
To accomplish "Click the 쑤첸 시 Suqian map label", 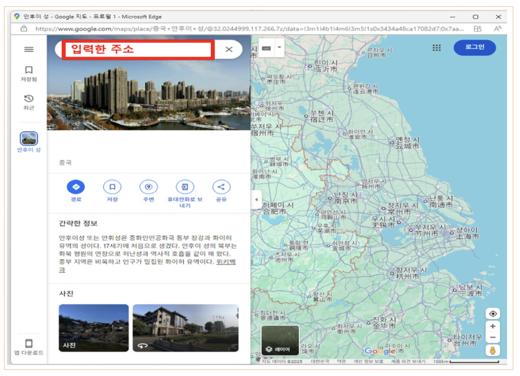I will pyautogui.click(x=321, y=116).
